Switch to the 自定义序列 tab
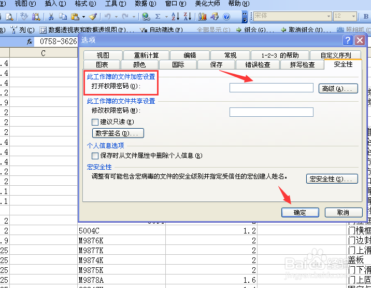The image size is (371, 288). (x=336, y=55)
